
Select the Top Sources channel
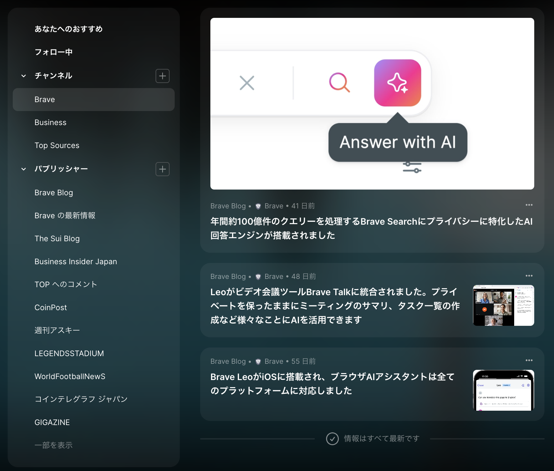pos(94,146)
